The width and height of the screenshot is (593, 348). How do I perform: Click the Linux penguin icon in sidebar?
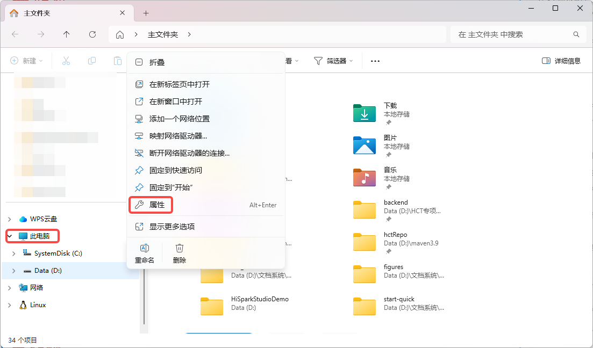point(23,305)
